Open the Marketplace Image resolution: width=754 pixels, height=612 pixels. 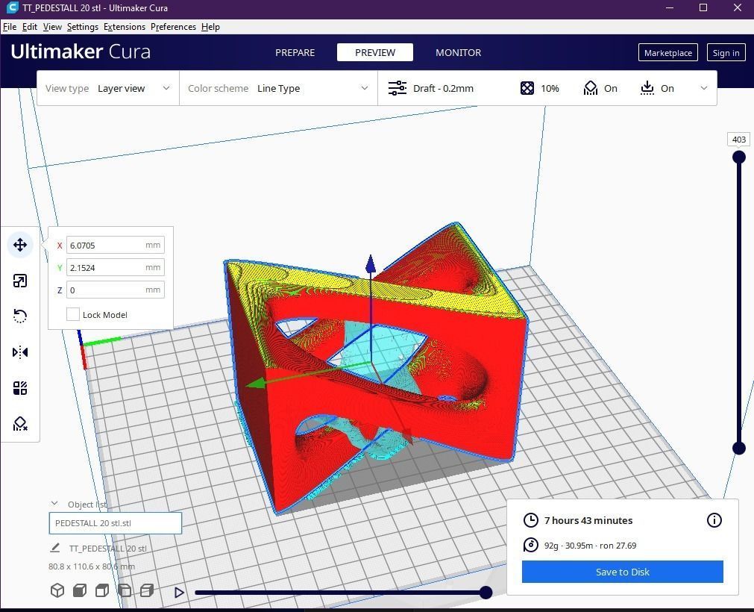pos(668,52)
